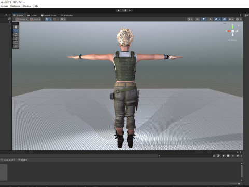Open snap increment settings arrow

click(65, 19)
